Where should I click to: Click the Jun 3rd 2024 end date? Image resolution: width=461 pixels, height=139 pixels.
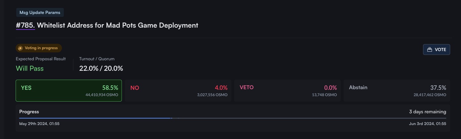tap(428, 124)
